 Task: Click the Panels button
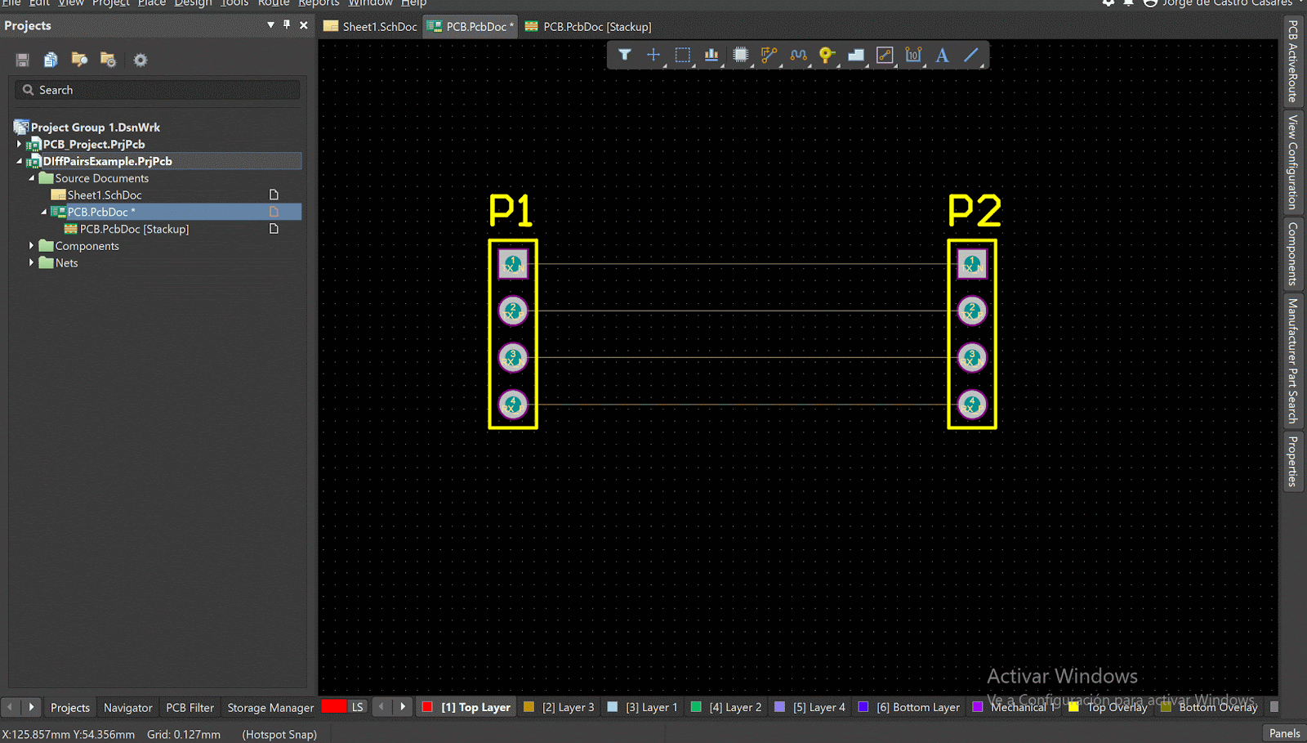pyautogui.click(x=1284, y=733)
